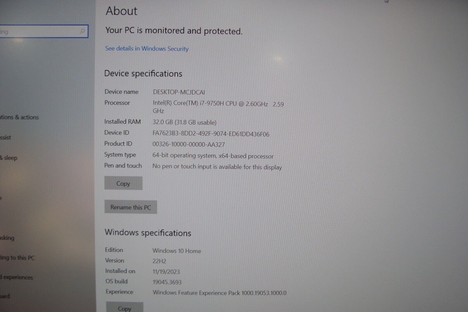Screen dimensions: 468x312
Task: Open Projecting to this PC sidebar item
Action: tap(17, 258)
